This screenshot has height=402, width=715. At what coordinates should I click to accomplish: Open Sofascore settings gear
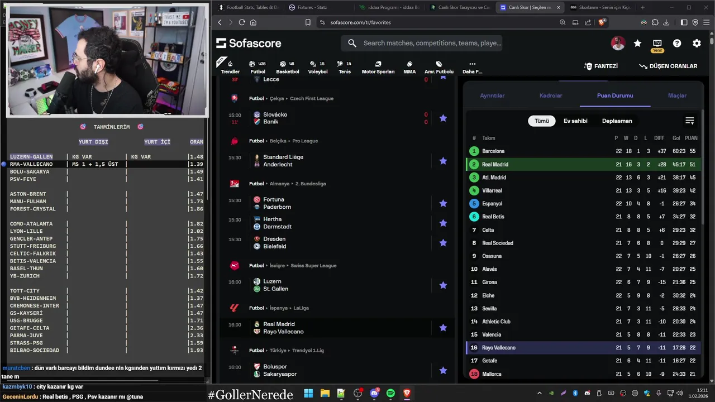click(697, 43)
